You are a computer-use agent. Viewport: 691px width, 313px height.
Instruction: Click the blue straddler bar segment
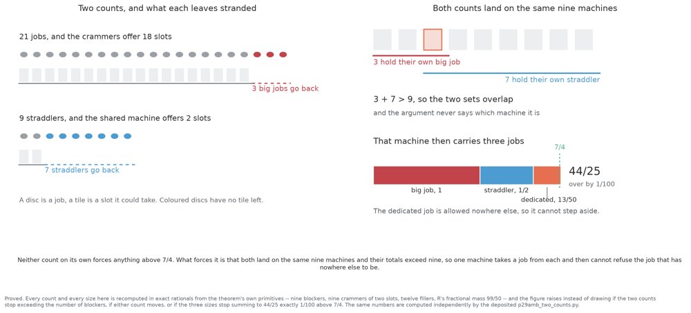507,175
